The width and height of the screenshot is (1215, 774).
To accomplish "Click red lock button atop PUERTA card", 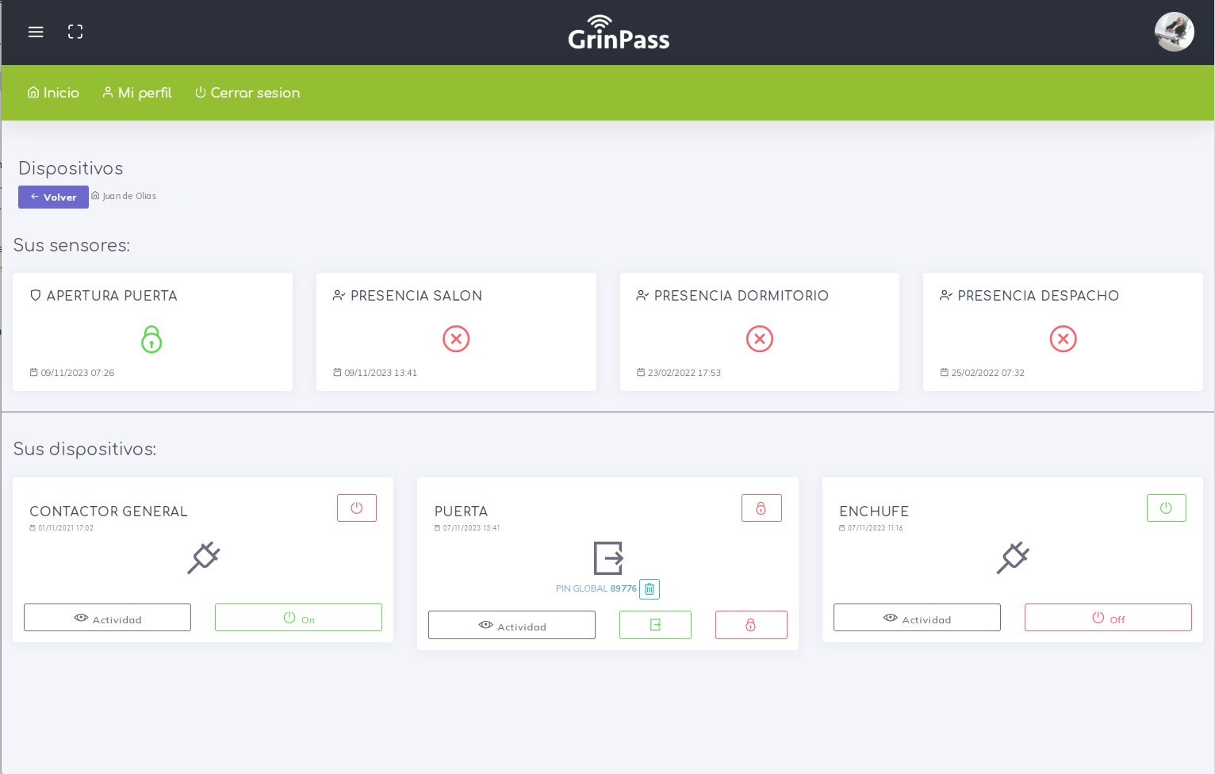I will coord(761,508).
